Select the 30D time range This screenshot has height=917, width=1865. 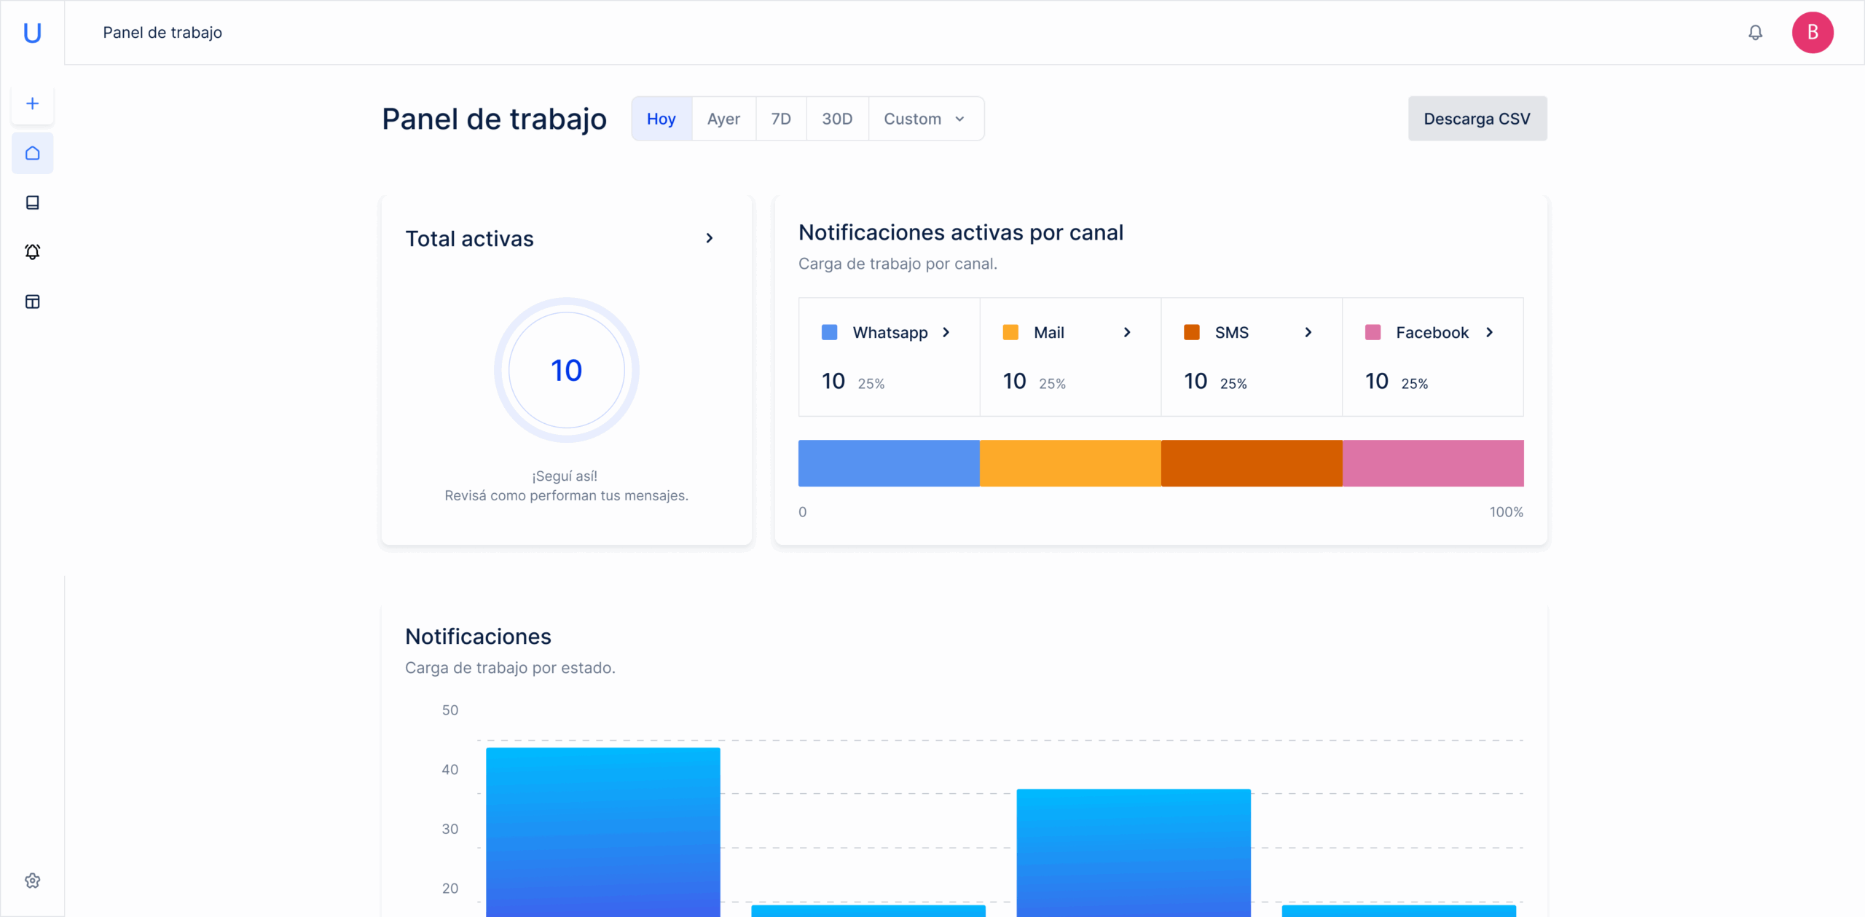coord(836,119)
